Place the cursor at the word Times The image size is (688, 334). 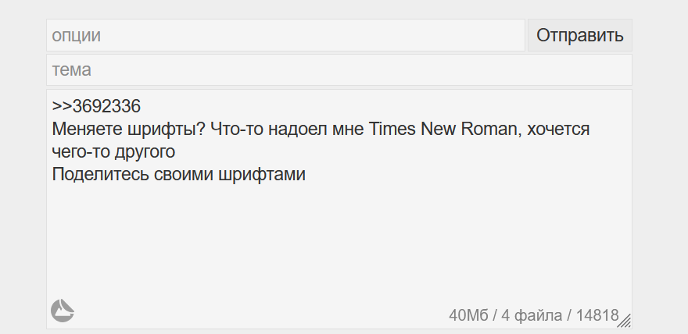tap(392, 129)
